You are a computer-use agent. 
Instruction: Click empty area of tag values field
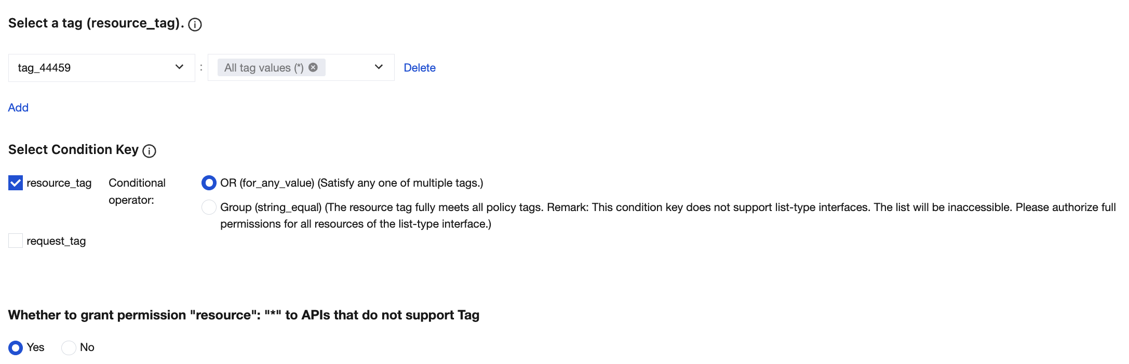click(x=348, y=68)
